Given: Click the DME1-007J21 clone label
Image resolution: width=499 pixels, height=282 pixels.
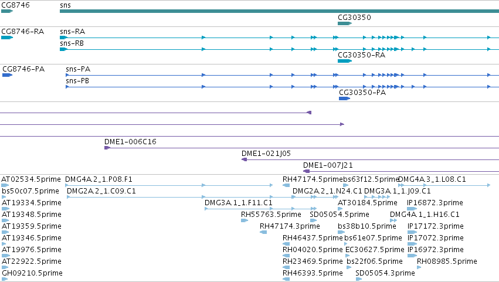Looking at the screenshot, I should 328,165.
